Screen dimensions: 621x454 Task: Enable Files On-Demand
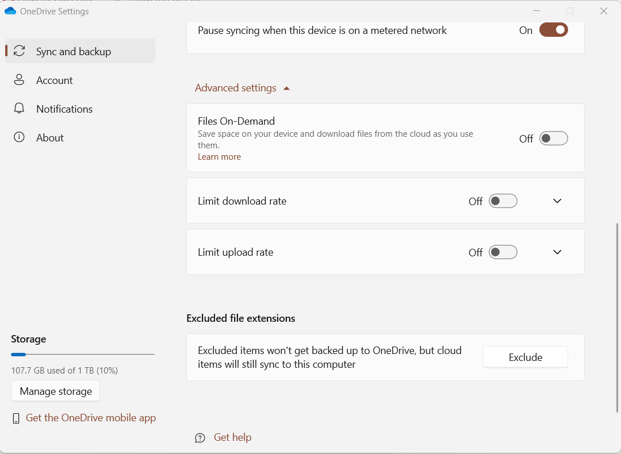(x=553, y=138)
